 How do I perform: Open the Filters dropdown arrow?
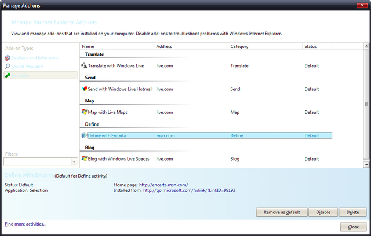(74, 161)
